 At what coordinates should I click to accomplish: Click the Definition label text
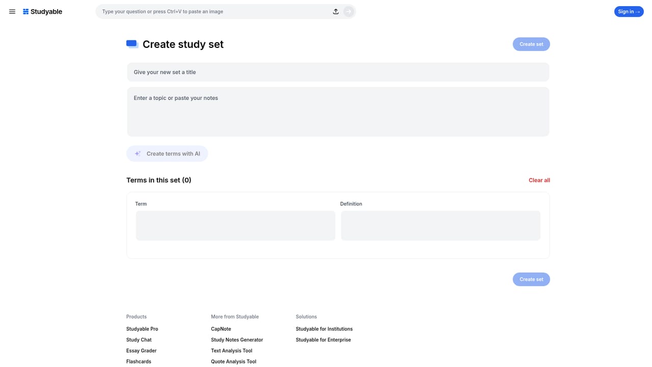[351, 204]
